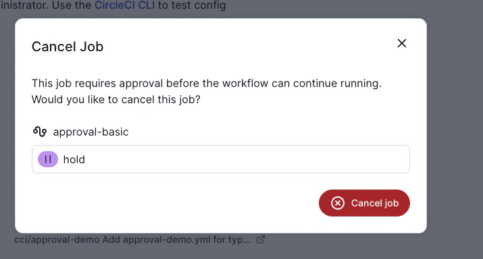
Task: Click the red Cancel job button
Action: (364, 203)
